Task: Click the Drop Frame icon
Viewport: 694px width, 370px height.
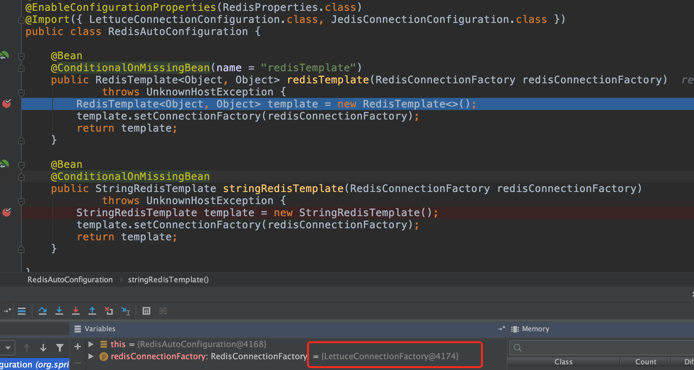Action: coord(109,311)
